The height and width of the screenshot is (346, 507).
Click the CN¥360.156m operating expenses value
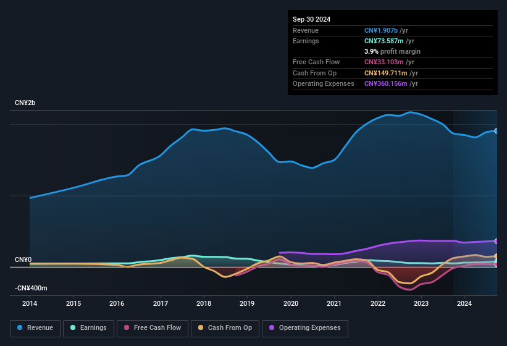(386, 83)
